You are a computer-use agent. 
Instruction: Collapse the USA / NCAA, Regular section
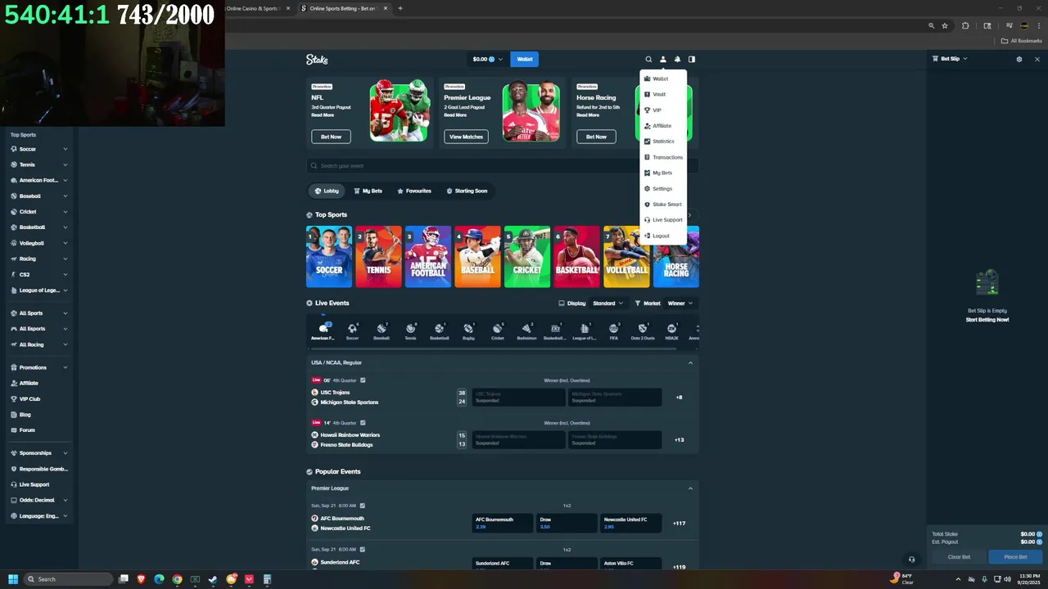[690, 362]
